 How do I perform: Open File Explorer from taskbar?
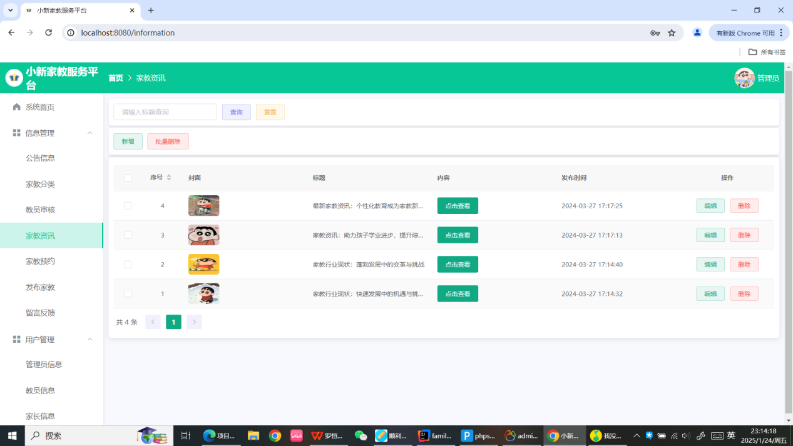253,435
